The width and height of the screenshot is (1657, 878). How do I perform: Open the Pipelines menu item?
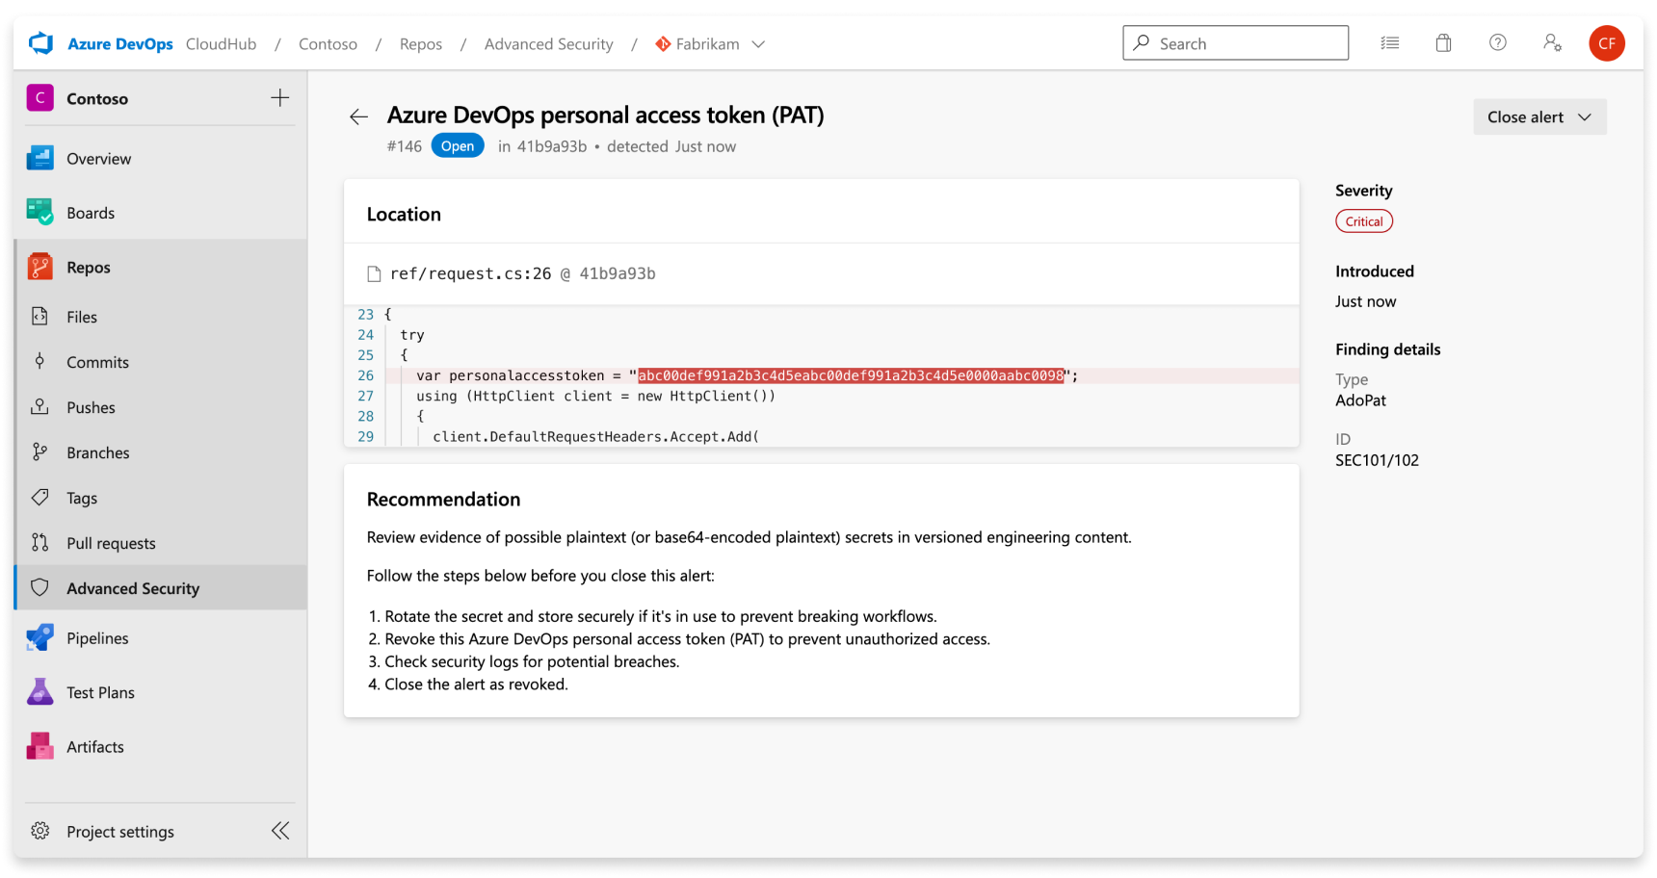(x=97, y=638)
